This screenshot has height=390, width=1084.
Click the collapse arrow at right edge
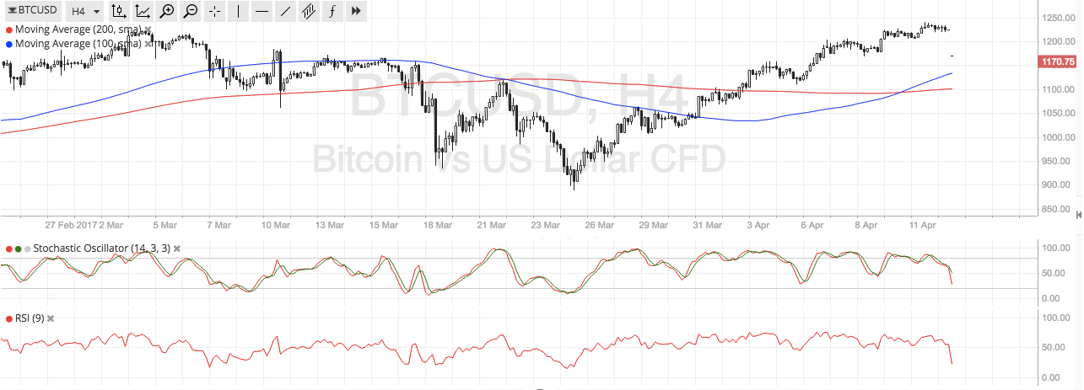pos(1080,216)
